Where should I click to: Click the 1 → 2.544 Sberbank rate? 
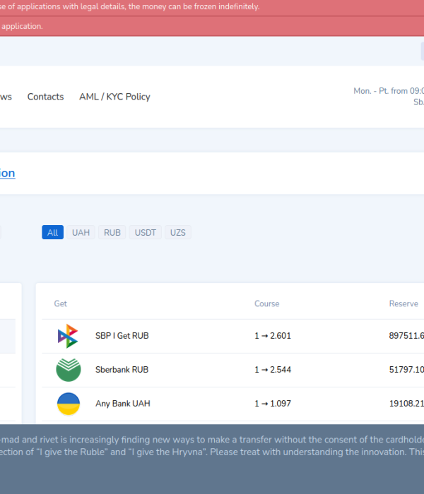pos(273,370)
